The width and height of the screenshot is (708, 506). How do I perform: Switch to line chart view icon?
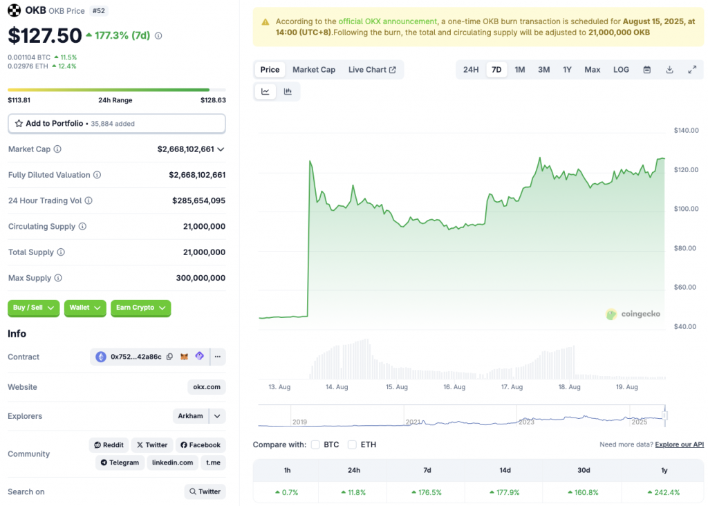click(265, 92)
